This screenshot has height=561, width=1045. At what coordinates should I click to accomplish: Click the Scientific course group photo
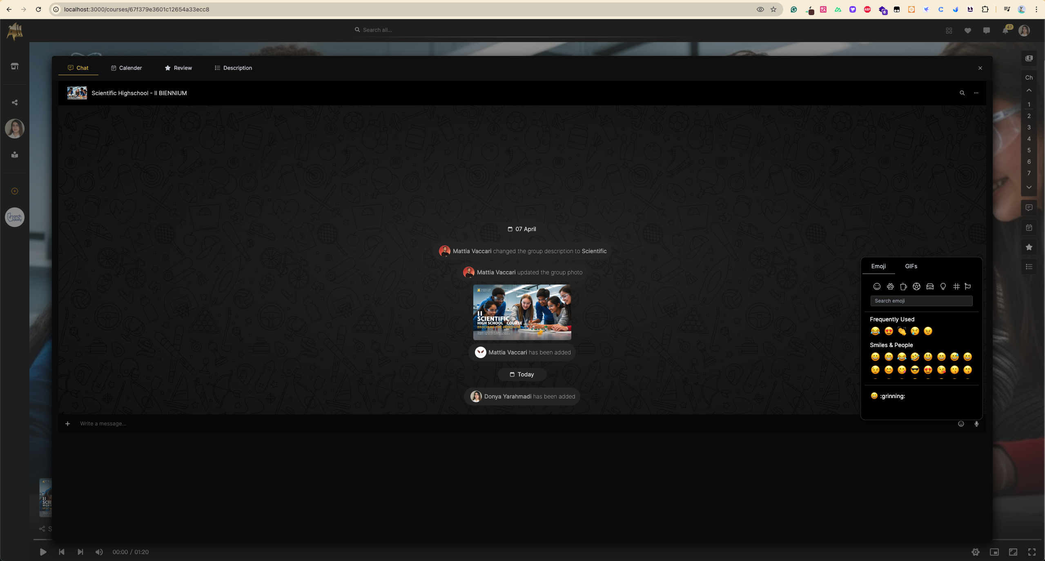point(522,312)
